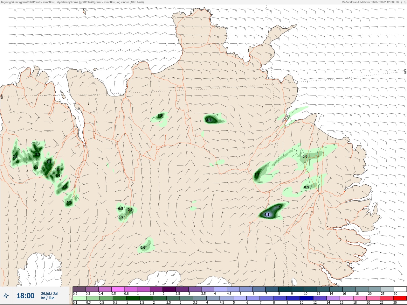Image resolution: width=407 pixels, height=305 pixels.
Task: Click the 18:00 forecast time label
Action: 25,296
